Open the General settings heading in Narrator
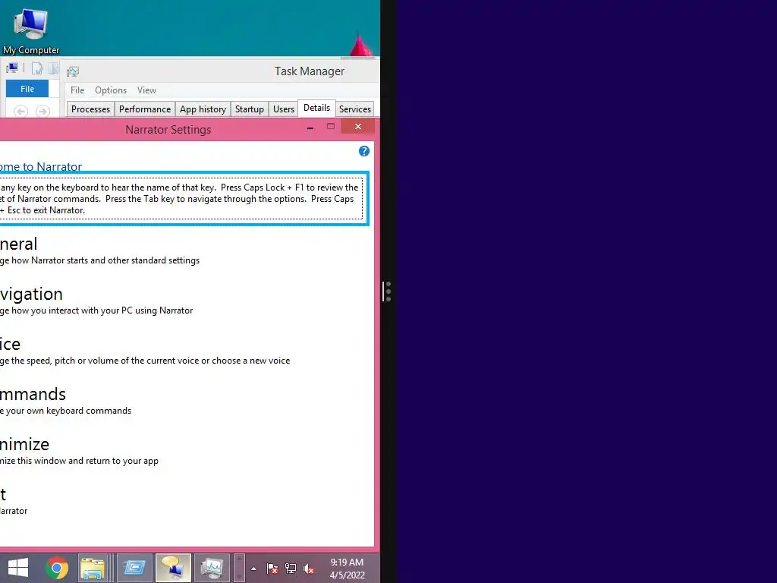The height and width of the screenshot is (583, 777). pyautogui.click(x=18, y=244)
